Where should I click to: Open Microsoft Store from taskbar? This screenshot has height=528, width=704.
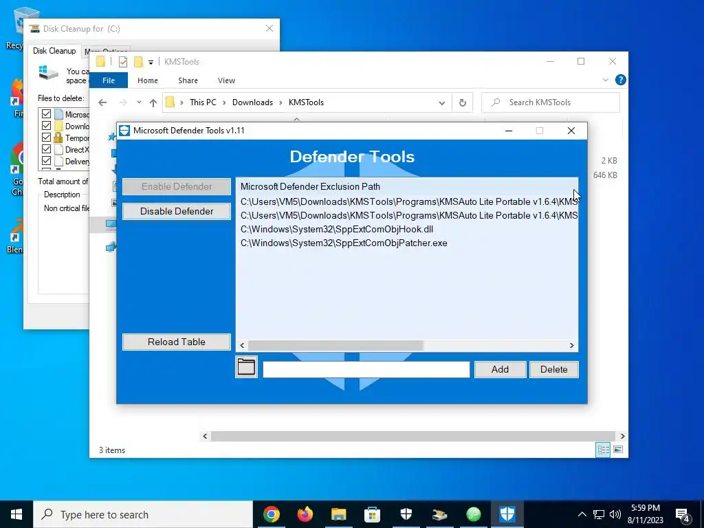tap(372, 514)
